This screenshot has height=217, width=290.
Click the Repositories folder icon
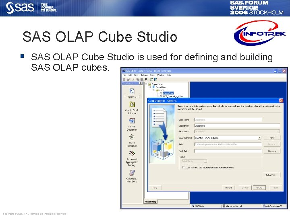coord(149,84)
